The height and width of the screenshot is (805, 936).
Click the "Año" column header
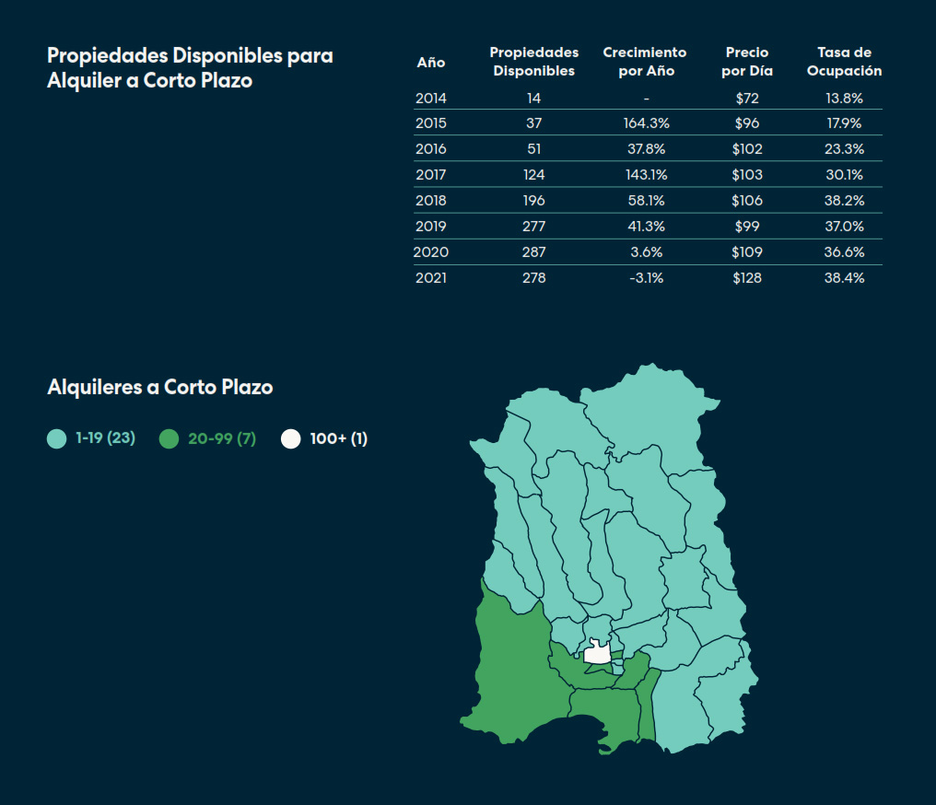[x=430, y=63]
